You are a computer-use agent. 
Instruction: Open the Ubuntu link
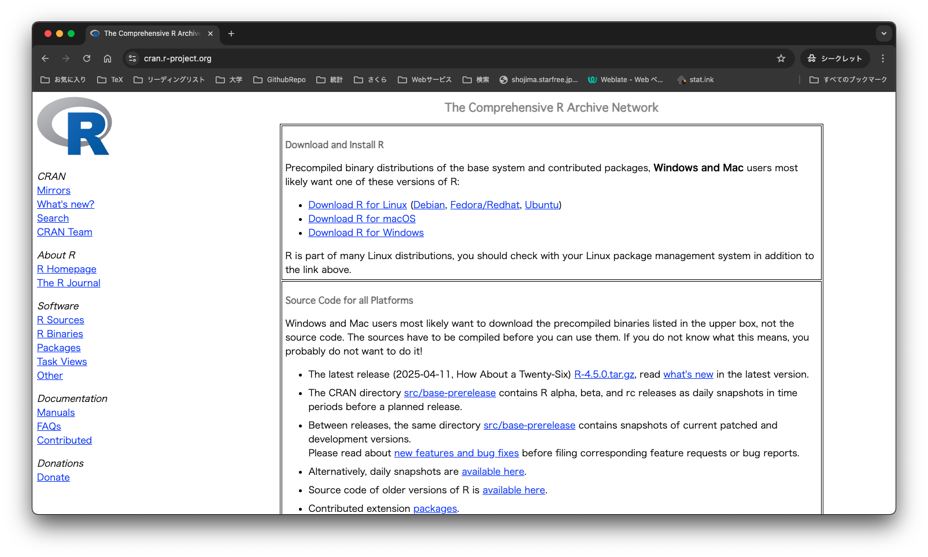[542, 205]
